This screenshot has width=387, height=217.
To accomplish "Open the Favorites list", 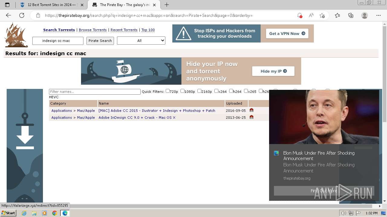I will 337,15.
